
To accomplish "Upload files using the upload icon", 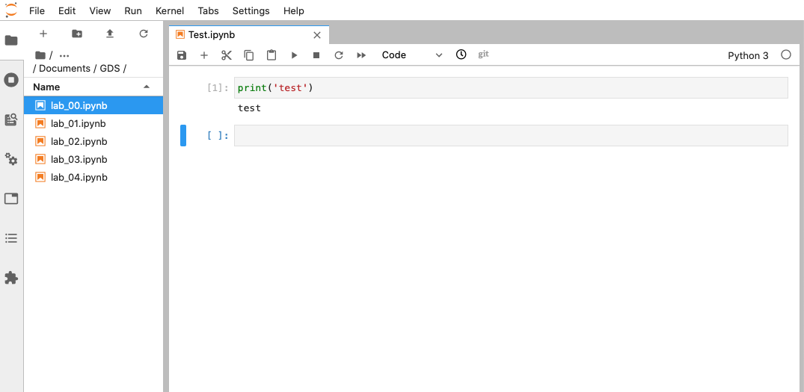I will point(110,34).
